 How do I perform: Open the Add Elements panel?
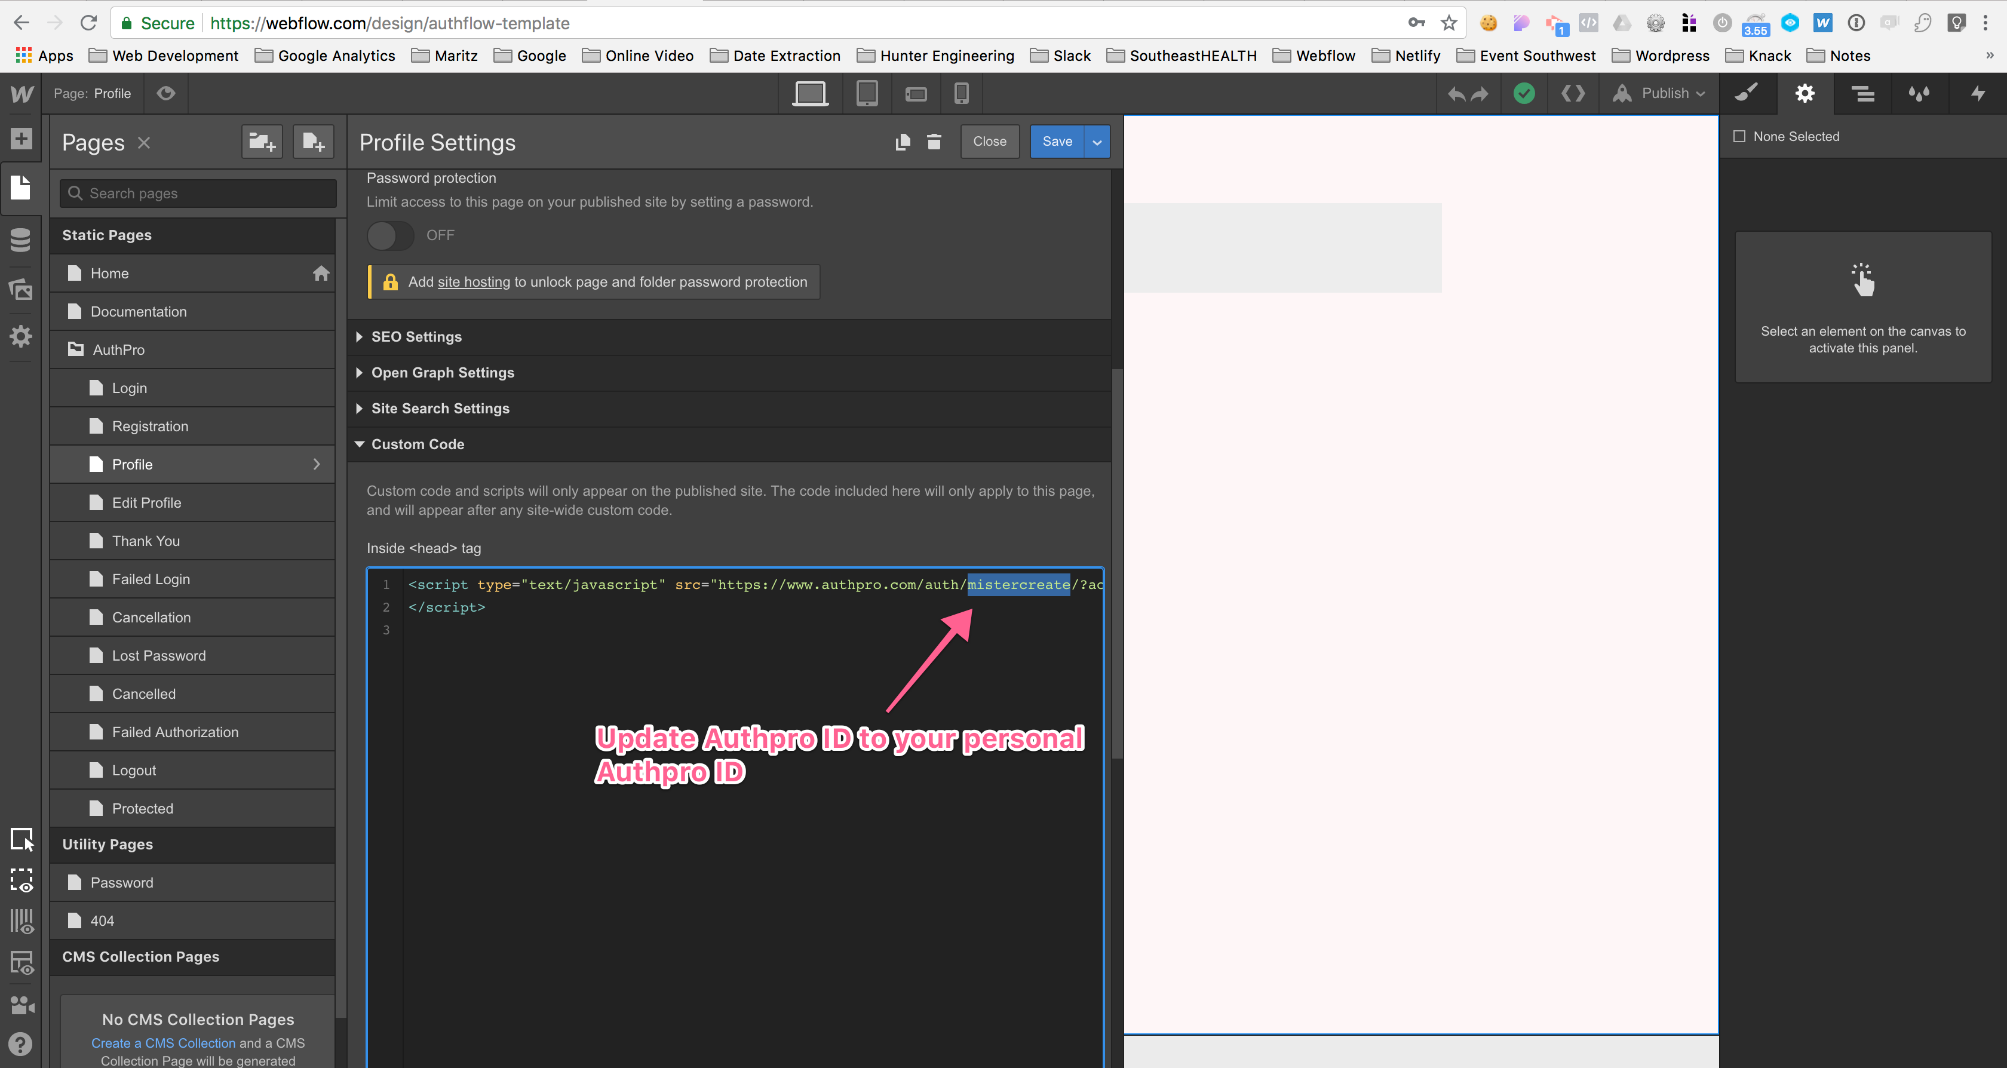point(21,139)
